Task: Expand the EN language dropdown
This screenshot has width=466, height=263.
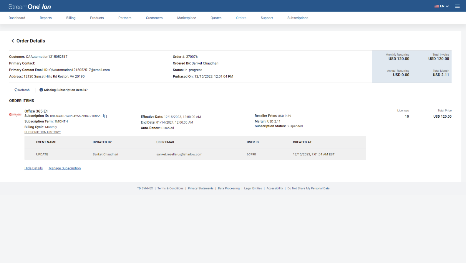Action: (x=442, y=6)
